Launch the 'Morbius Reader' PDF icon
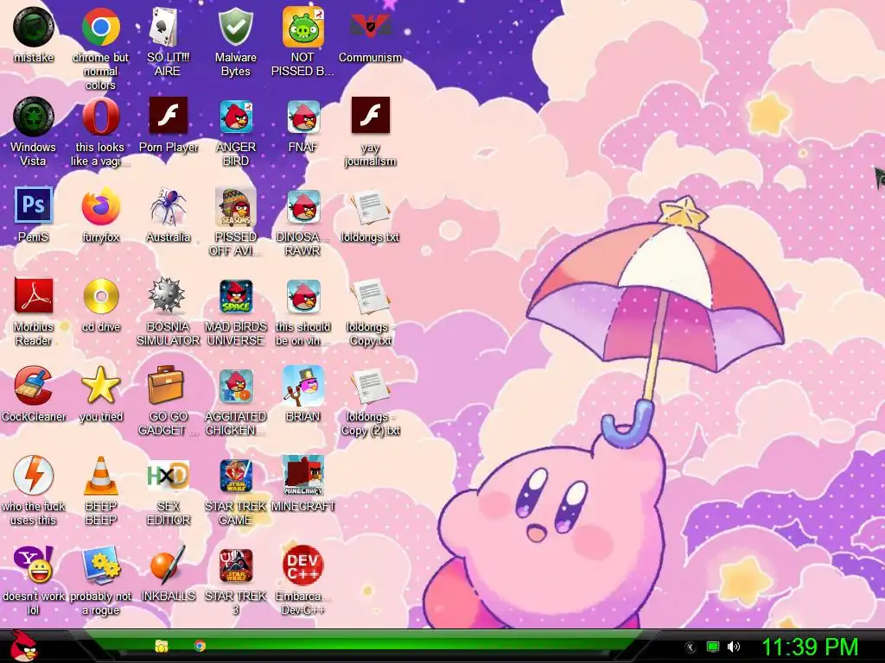This screenshot has height=663, width=885. pos(34,296)
